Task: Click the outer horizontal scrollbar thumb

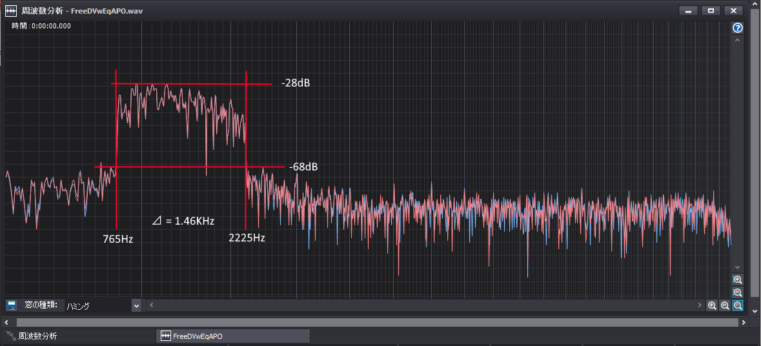Action: pos(377,322)
